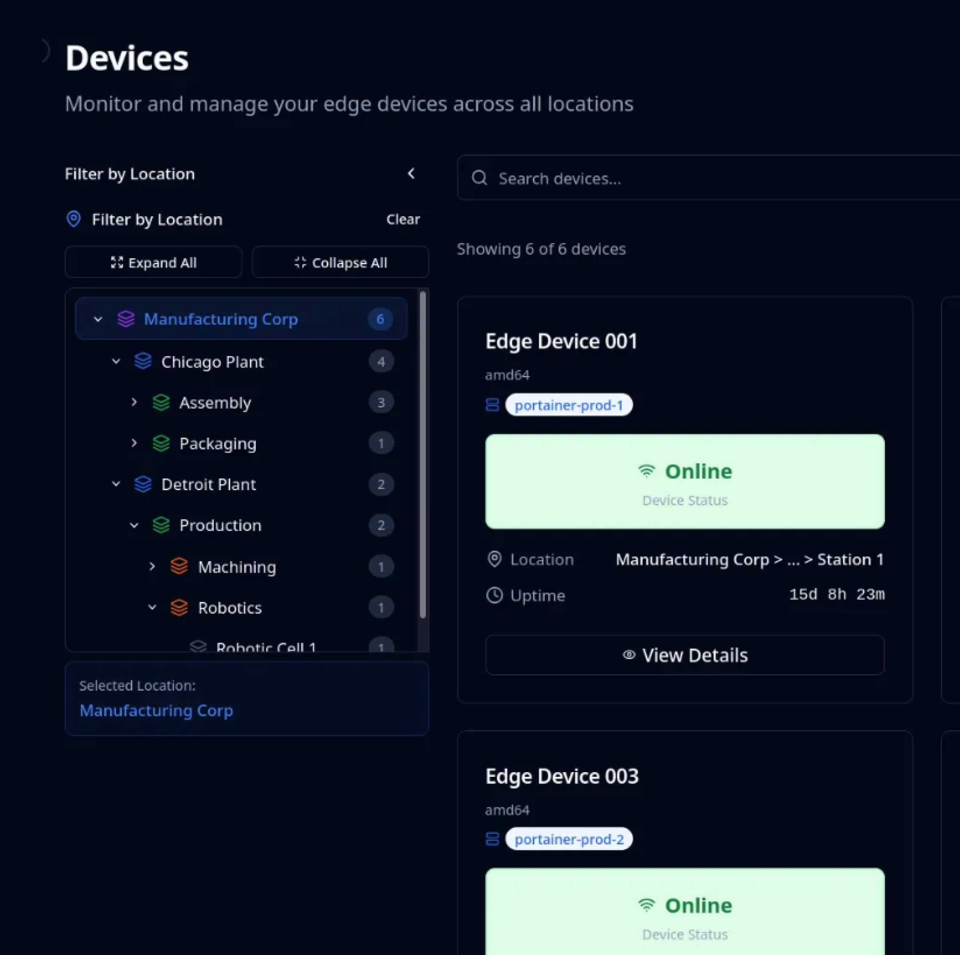
Task: Click the Manufacturing Corp purple layers icon
Action: [126, 319]
